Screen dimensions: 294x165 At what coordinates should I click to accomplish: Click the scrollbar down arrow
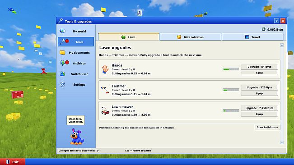[x=282, y=142]
